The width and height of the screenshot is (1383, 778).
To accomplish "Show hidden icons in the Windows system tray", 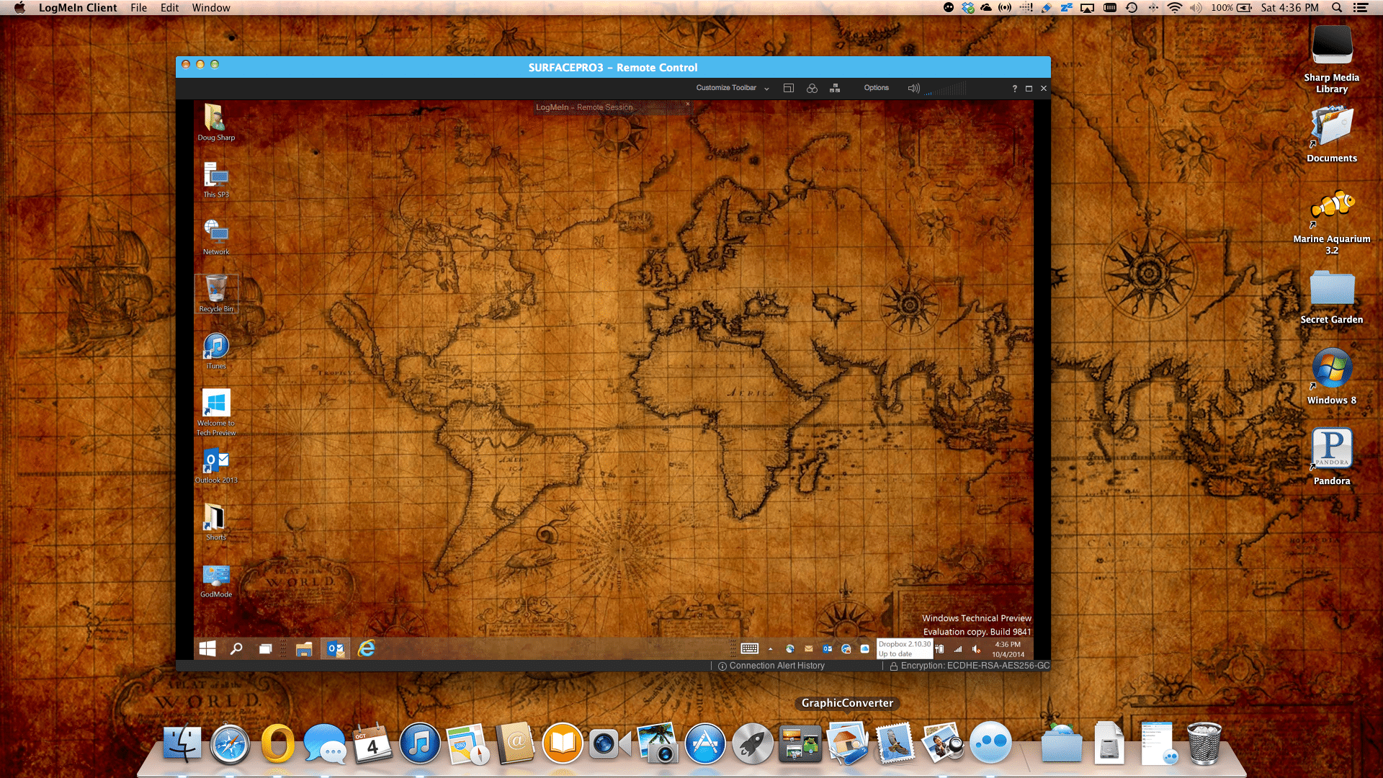I will click(770, 649).
